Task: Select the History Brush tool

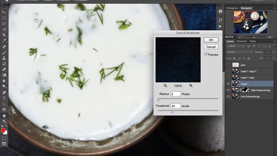Action: point(4,64)
